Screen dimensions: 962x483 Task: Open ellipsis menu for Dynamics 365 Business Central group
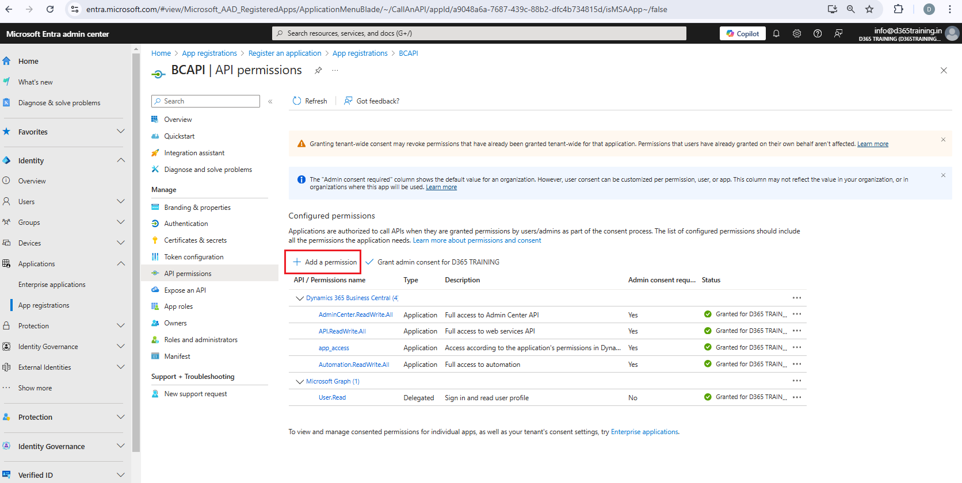797,298
